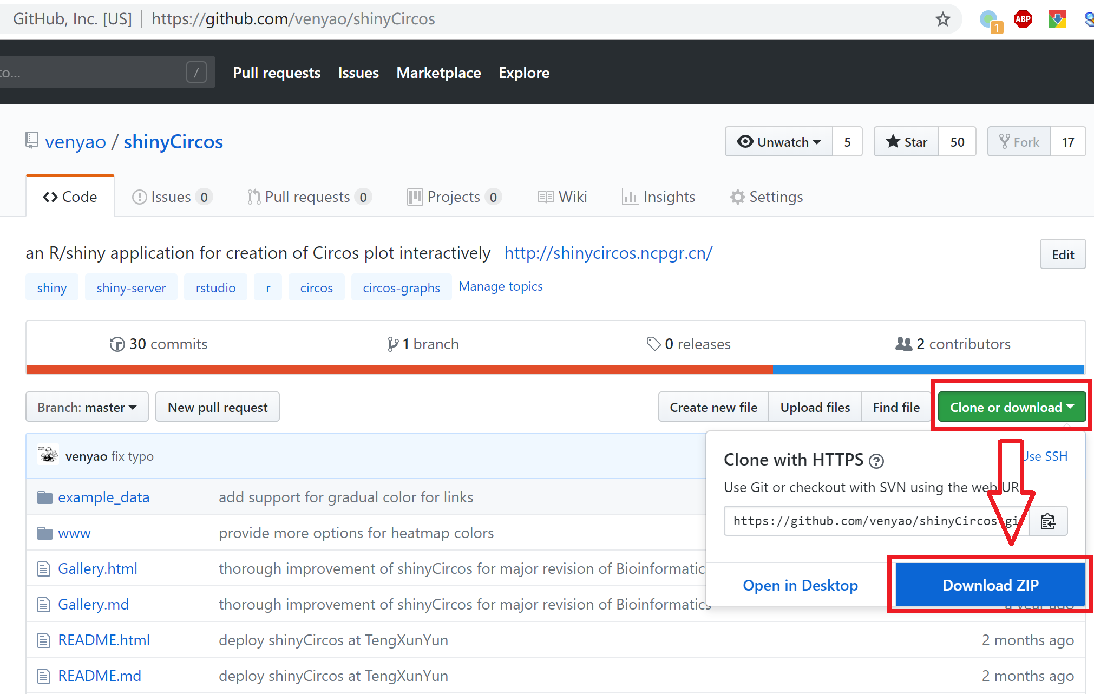The height and width of the screenshot is (694, 1094).
Task: Click the GitHub search input field
Action: [92, 73]
